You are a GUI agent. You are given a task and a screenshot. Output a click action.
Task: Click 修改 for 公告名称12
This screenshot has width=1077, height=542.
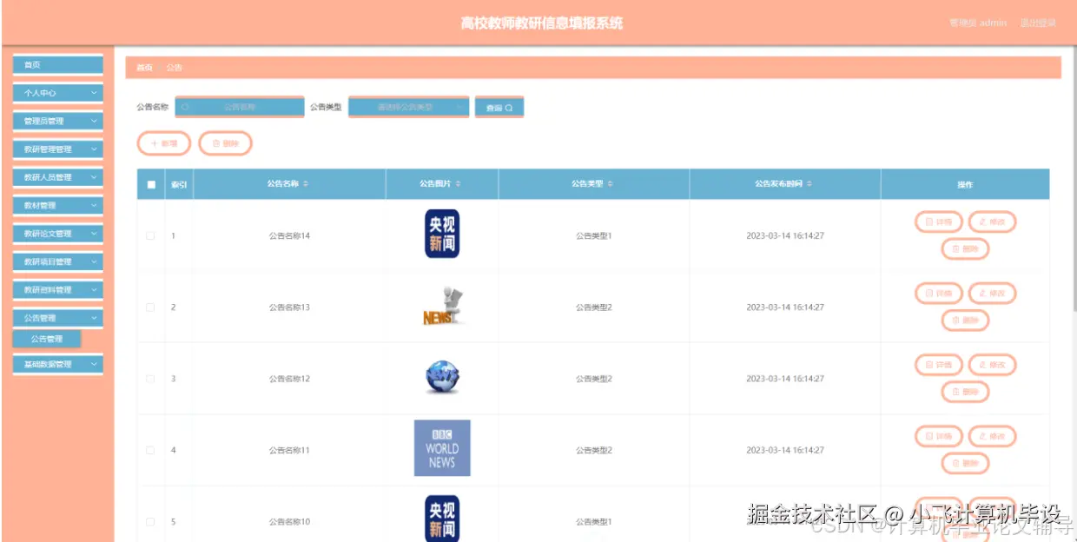click(992, 365)
